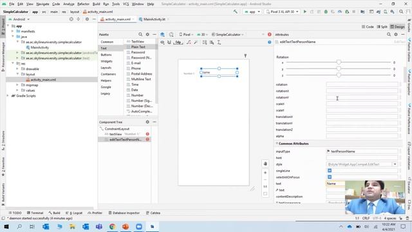Toggle singleLine checkbox
The image size is (412, 232).
[x=330, y=171]
